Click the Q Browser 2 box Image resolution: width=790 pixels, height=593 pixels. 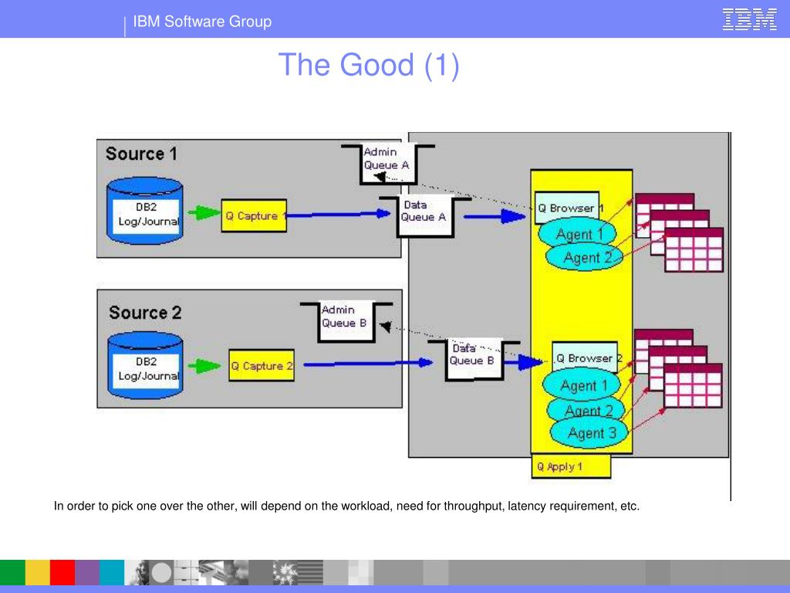tap(585, 357)
